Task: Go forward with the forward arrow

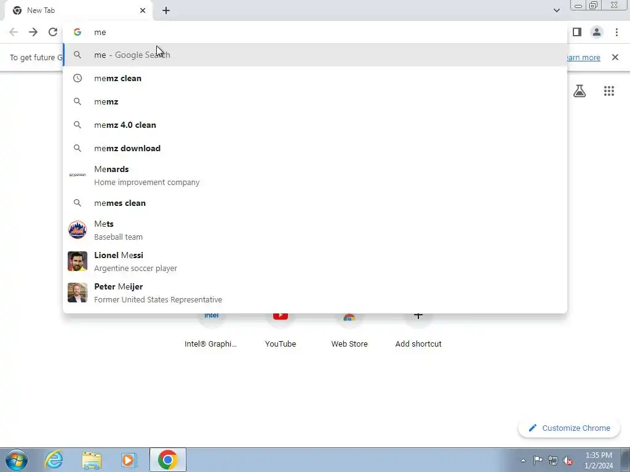Action: coord(33,32)
